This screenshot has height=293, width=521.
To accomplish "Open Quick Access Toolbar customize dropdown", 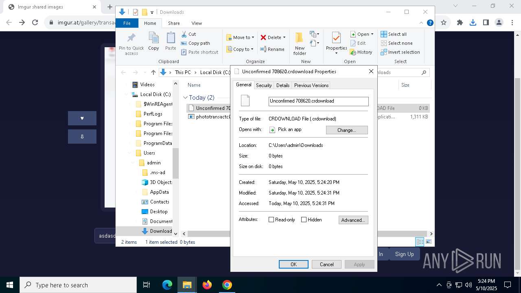I will pyautogui.click(x=152, y=13).
